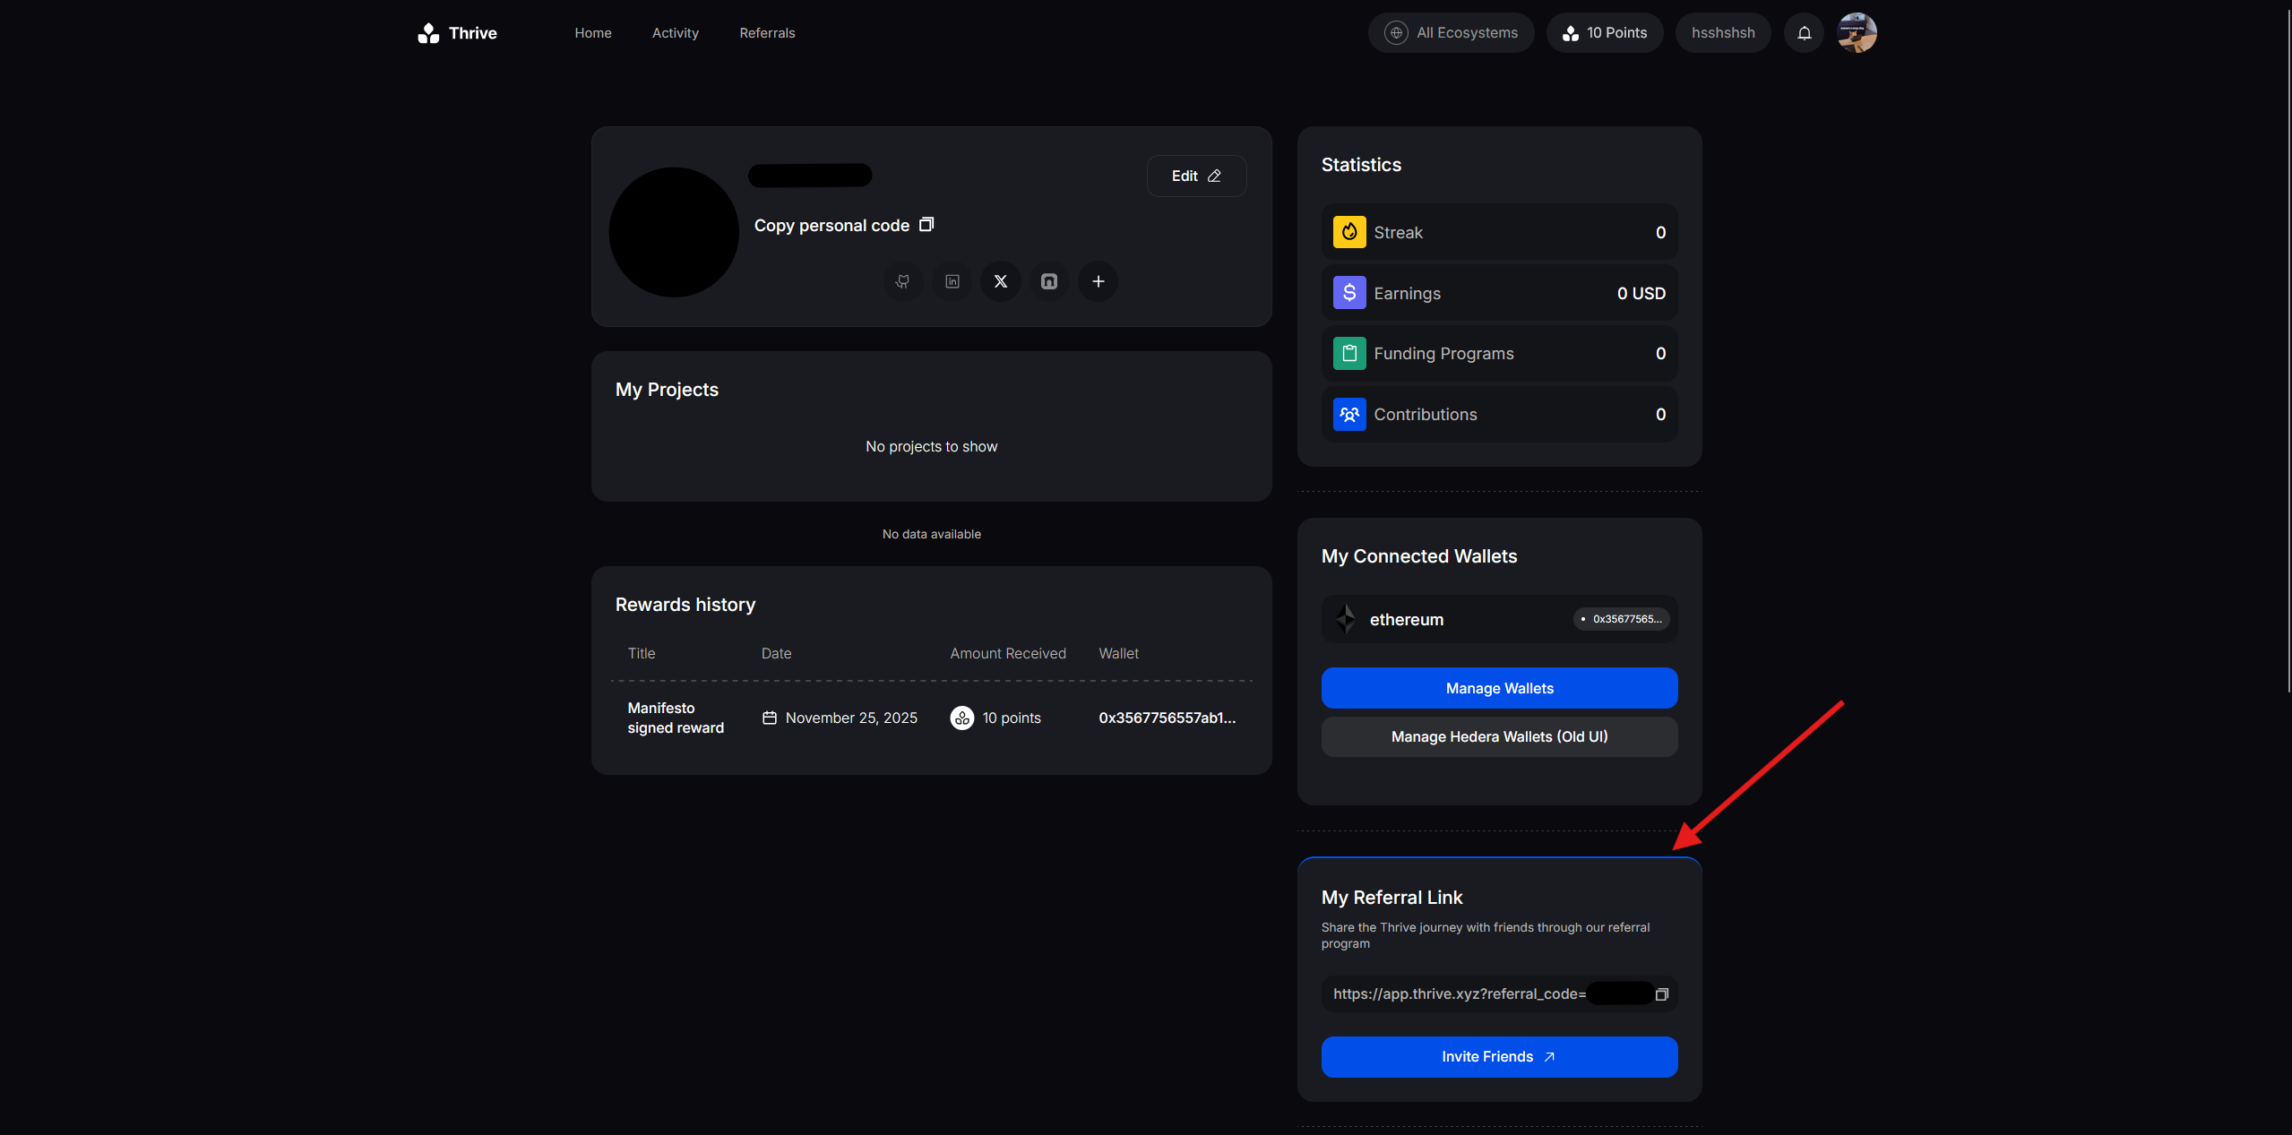This screenshot has width=2292, height=1135.
Task: Click Invite Friends
Action: [x=1499, y=1057]
